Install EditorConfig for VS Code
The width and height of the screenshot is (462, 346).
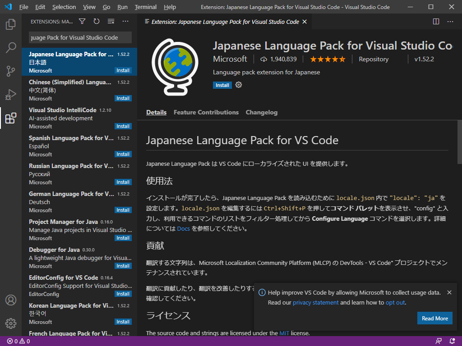coord(123,294)
